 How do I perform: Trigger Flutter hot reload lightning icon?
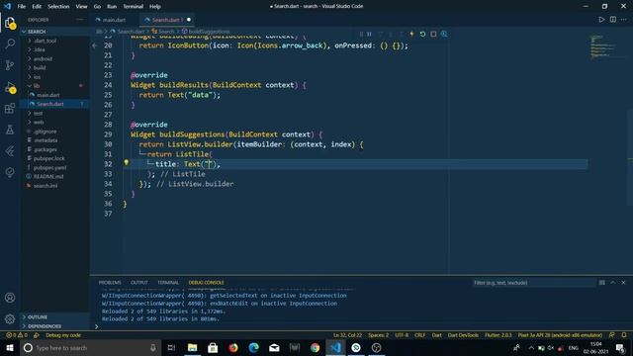(411, 34)
